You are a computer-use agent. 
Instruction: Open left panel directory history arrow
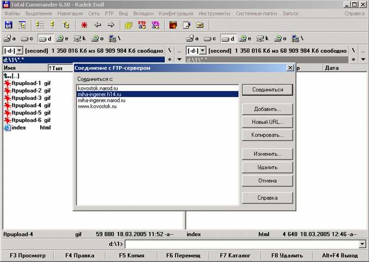[179, 59]
